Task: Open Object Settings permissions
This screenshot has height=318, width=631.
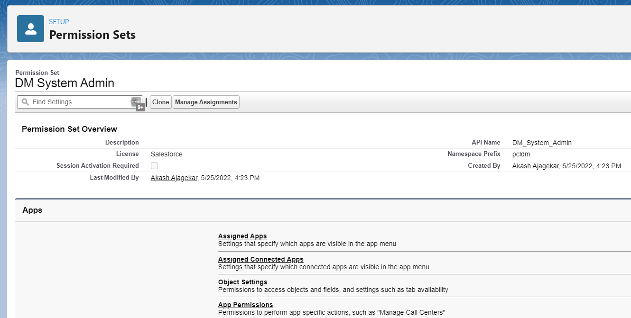Action: click(x=242, y=282)
